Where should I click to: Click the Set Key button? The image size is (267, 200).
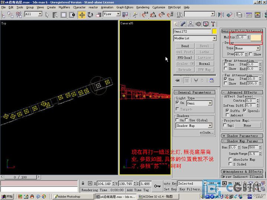170,189
